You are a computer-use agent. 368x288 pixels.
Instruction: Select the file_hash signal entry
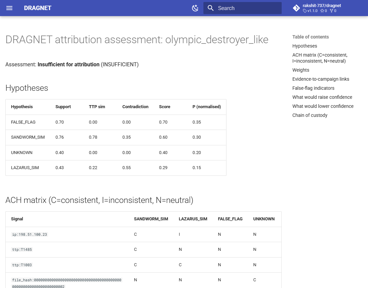[67, 283]
